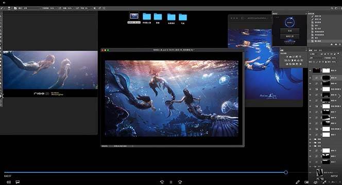Select the pencil annotate icon in player bar
The image size is (342, 185).
pos(298,182)
